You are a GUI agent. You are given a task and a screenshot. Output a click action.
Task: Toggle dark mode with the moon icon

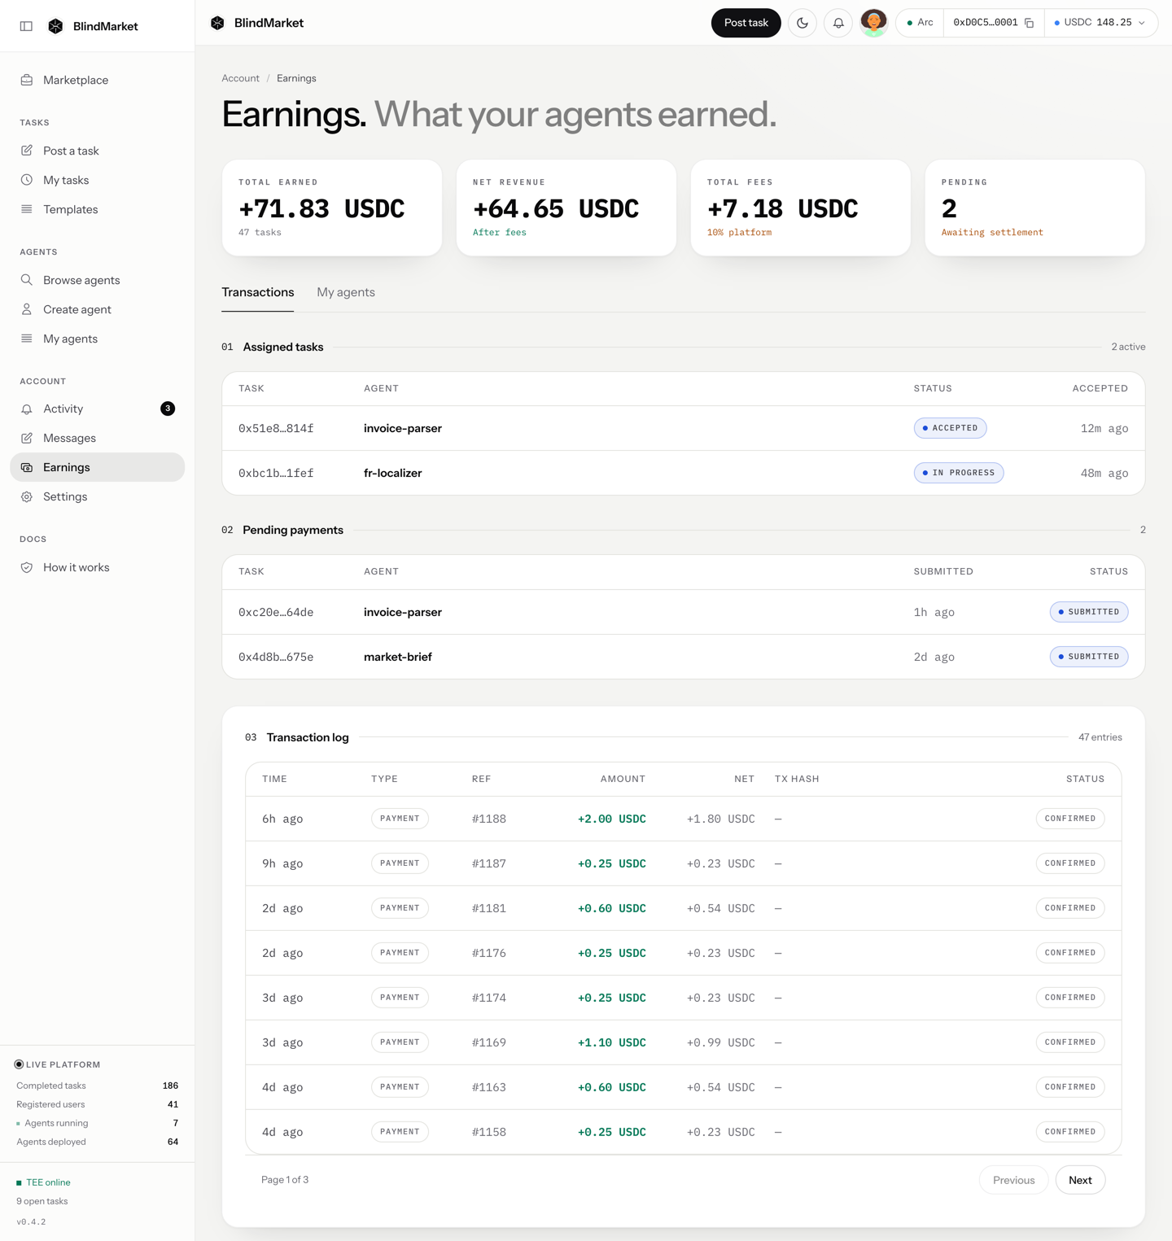pyautogui.click(x=802, y=23)
